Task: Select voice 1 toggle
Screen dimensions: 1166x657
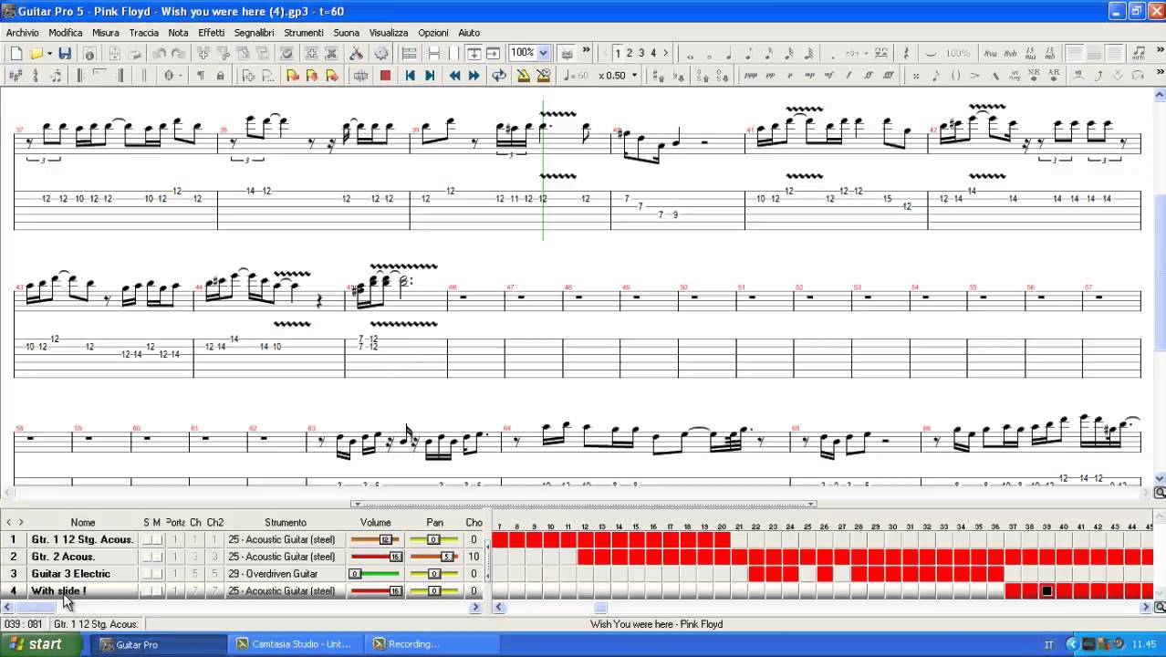Action: (x=618, y=53)
